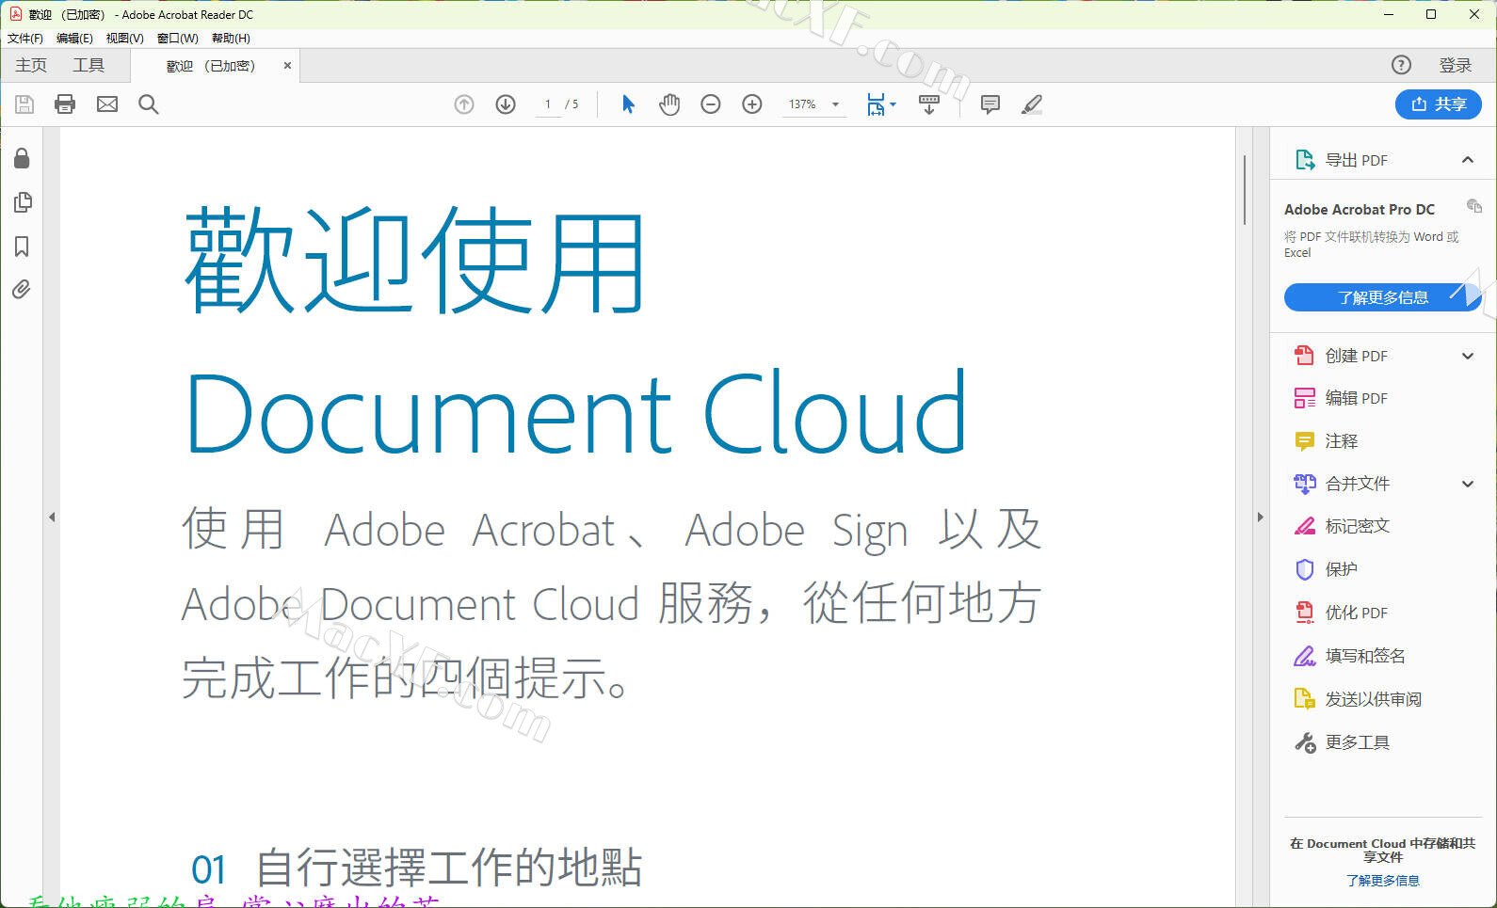
Task: Expand the 合并文件 chevron
Action: 1468,484
